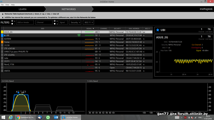Toggle the yellow color box for ASUS_2G
This screenshot has width=214, height=120.
pyautogui.click(x=2, y=32)
